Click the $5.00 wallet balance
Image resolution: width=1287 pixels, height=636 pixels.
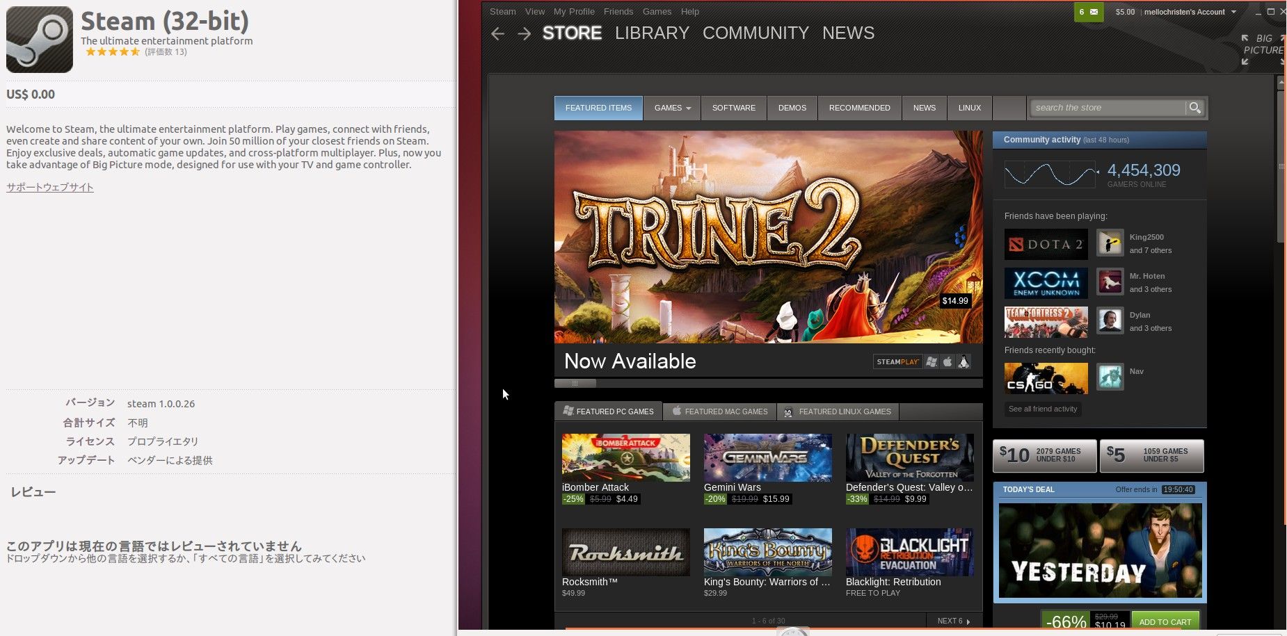coord(1125,12)
